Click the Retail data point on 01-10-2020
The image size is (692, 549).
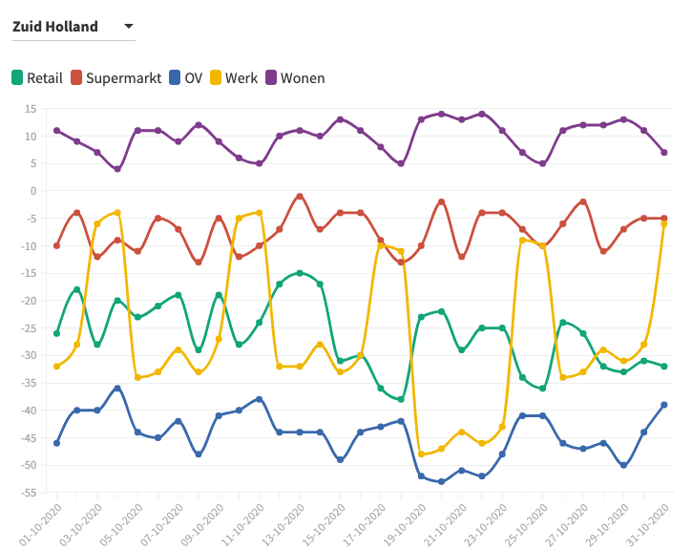click(57, 333)
